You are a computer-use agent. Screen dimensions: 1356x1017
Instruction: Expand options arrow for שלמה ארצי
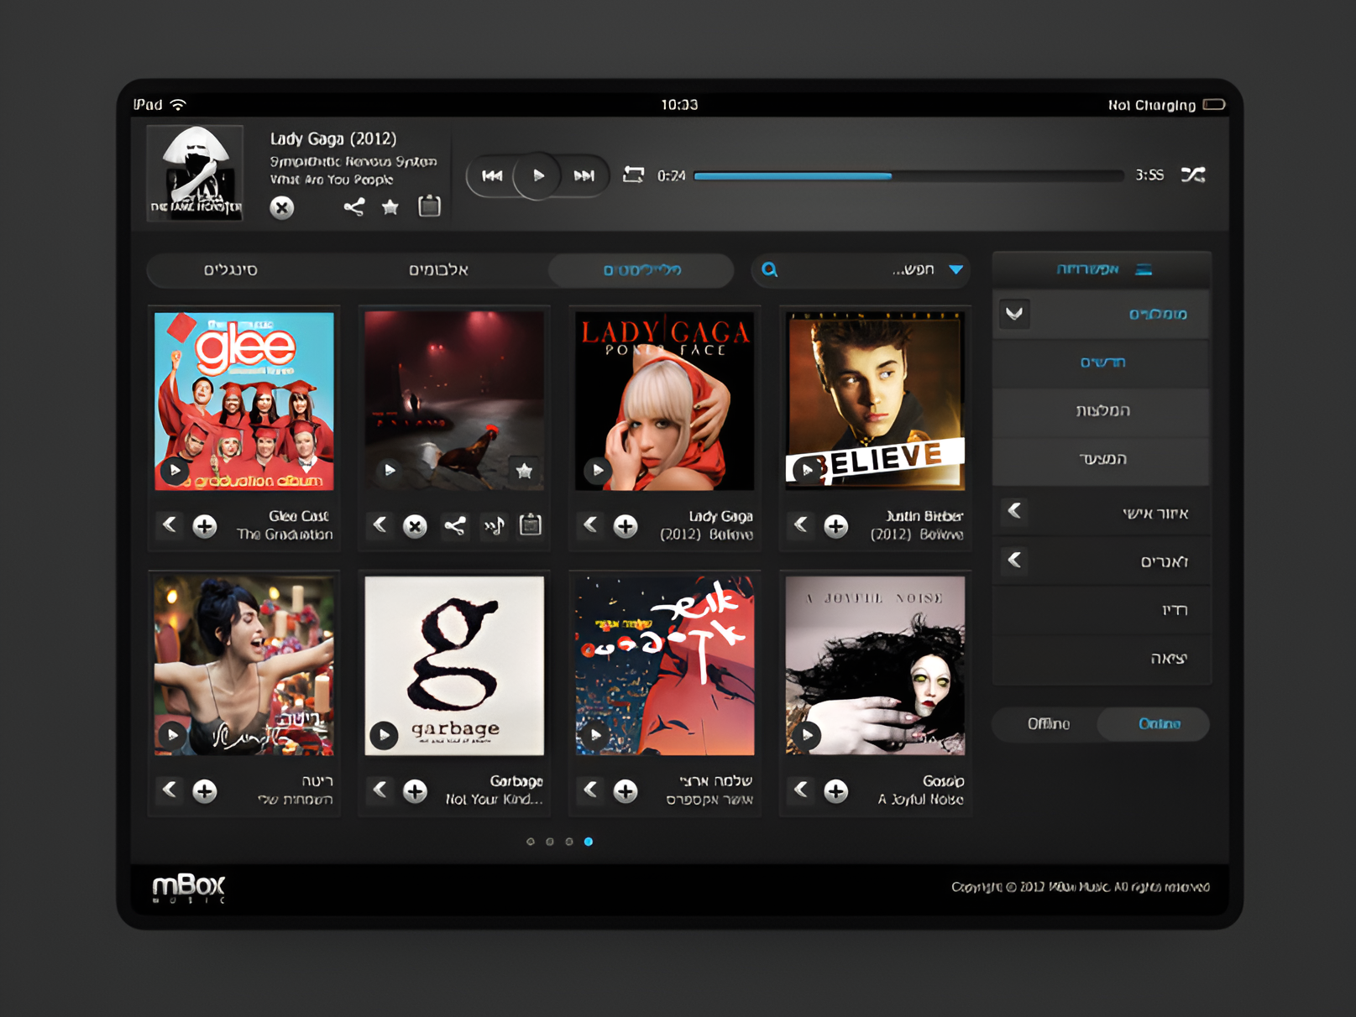point(591,790)
